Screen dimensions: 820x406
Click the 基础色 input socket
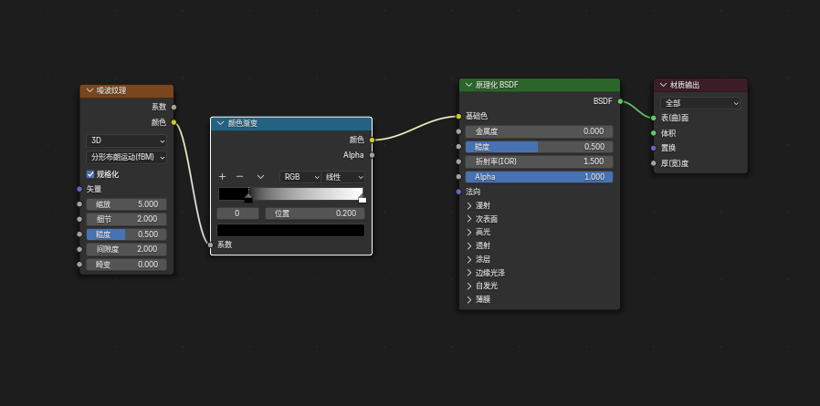pos(458,116)
